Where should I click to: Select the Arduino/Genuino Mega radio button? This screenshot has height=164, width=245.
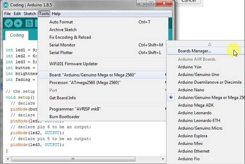171,97
